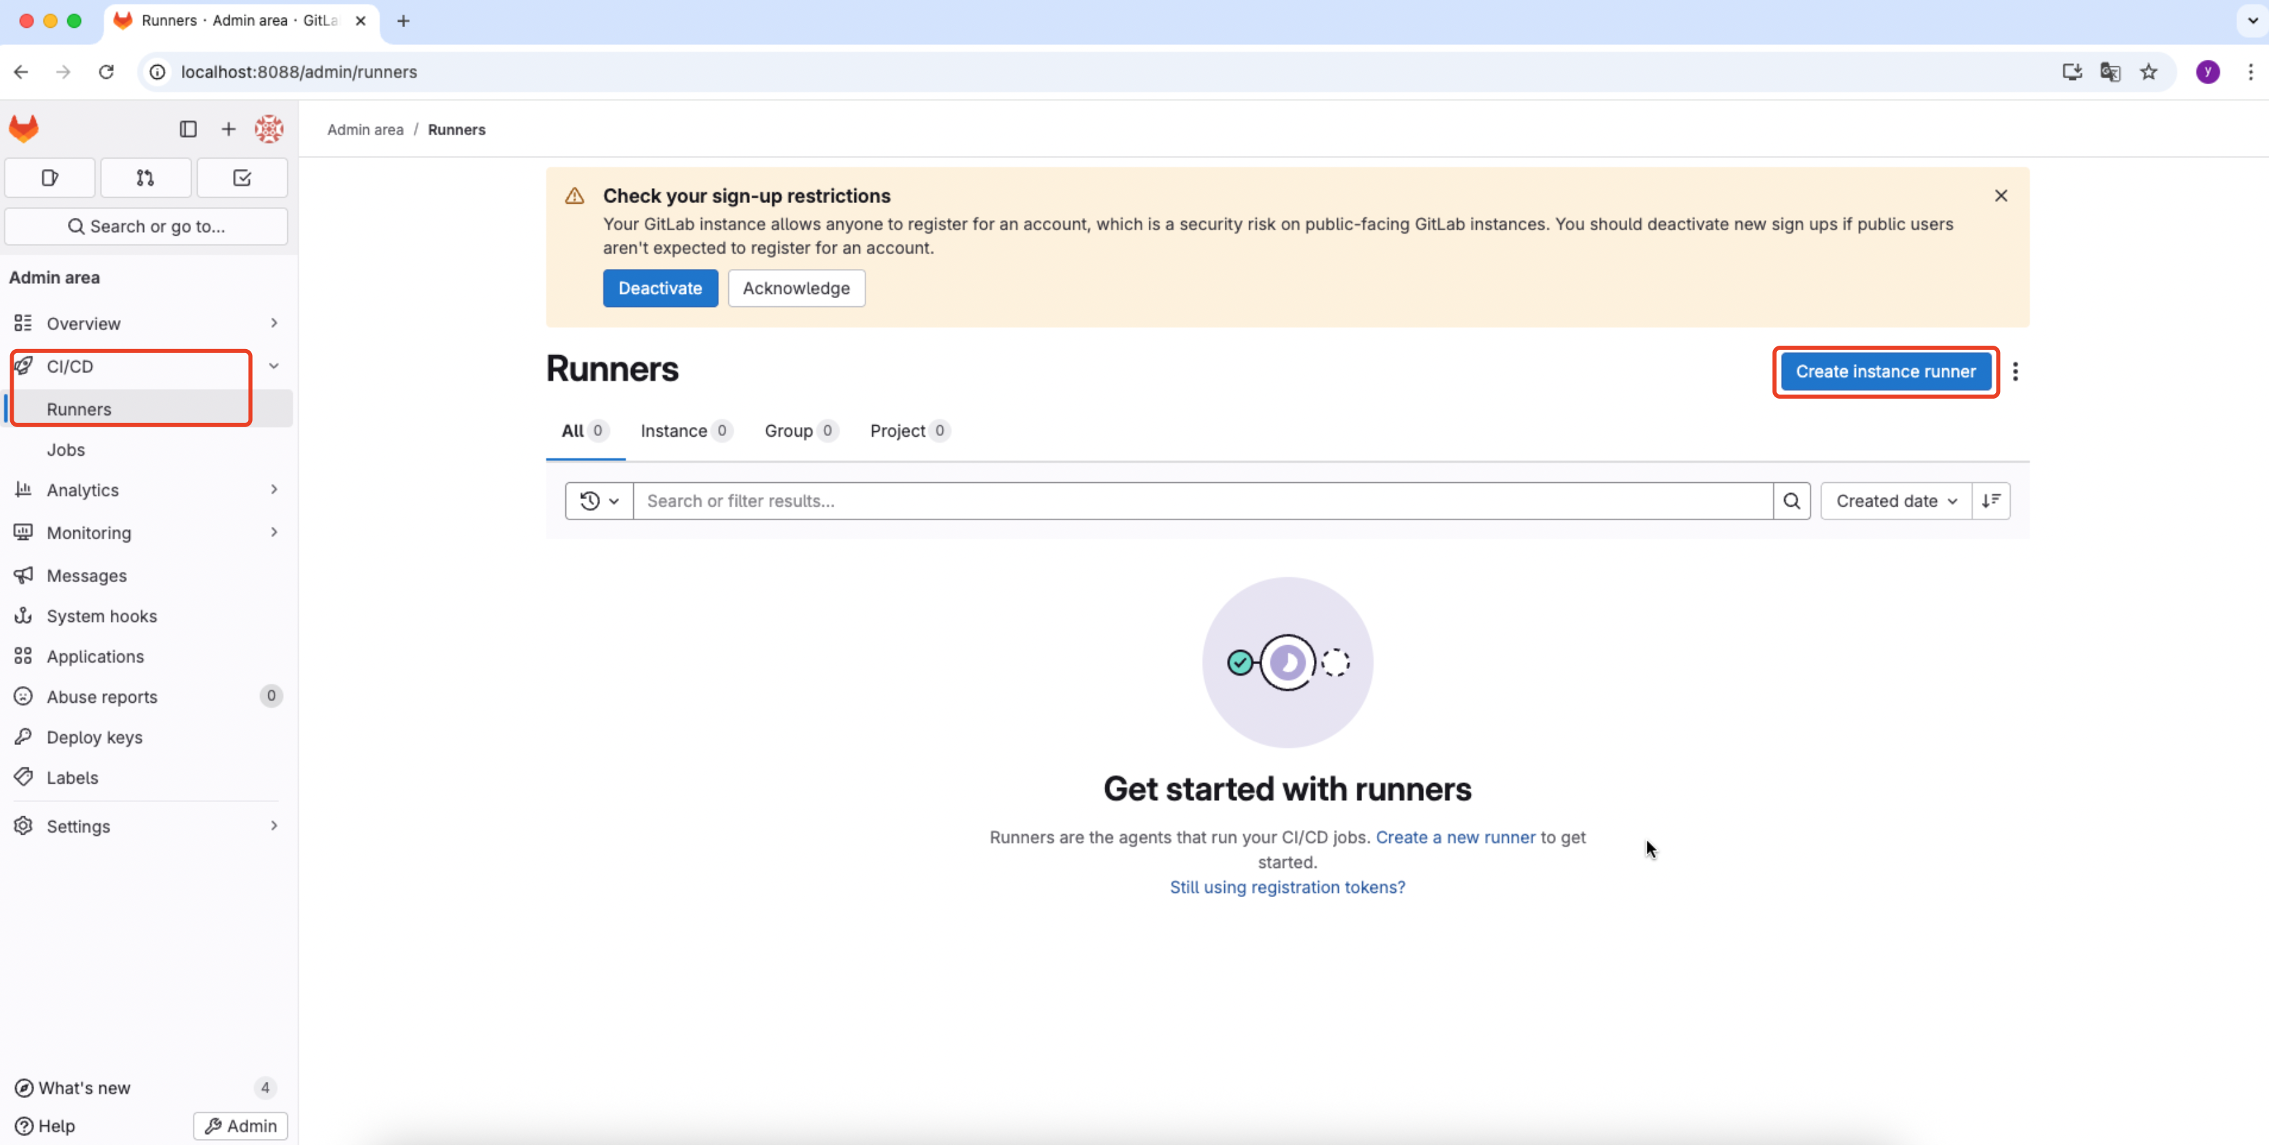Click the admin avatar in the sidebar

click(x=270, y=128)
